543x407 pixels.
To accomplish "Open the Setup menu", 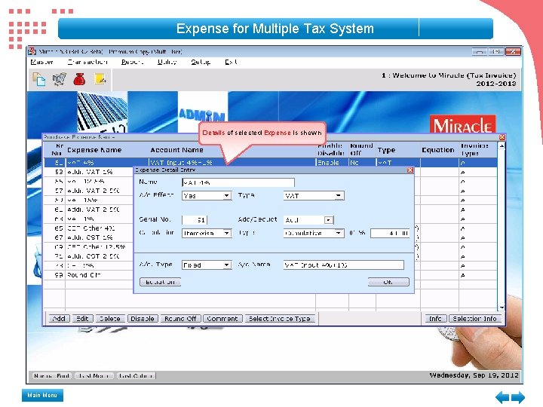I will [201, 62].
